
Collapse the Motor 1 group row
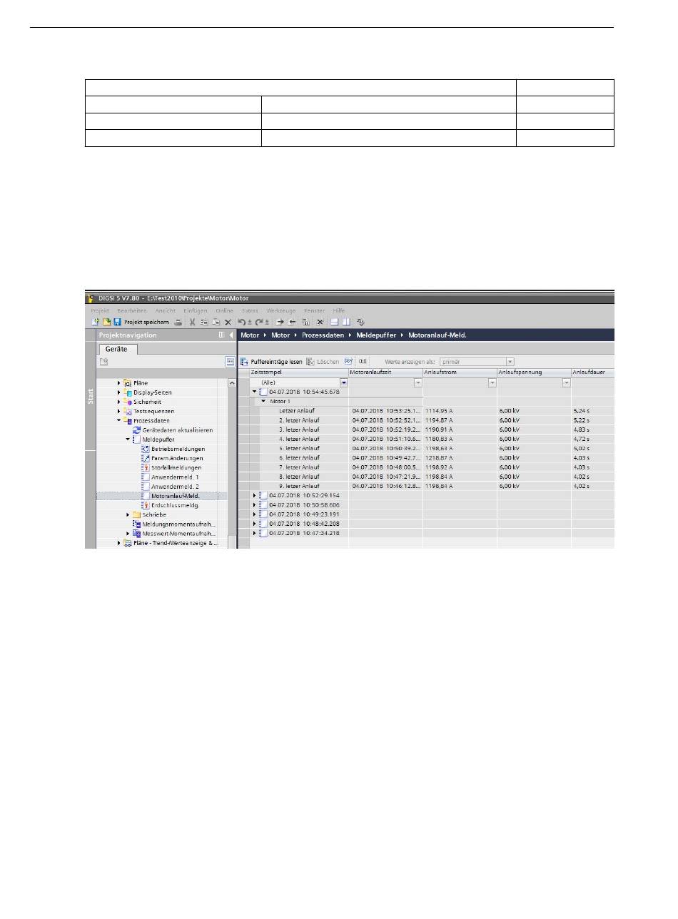263,401
